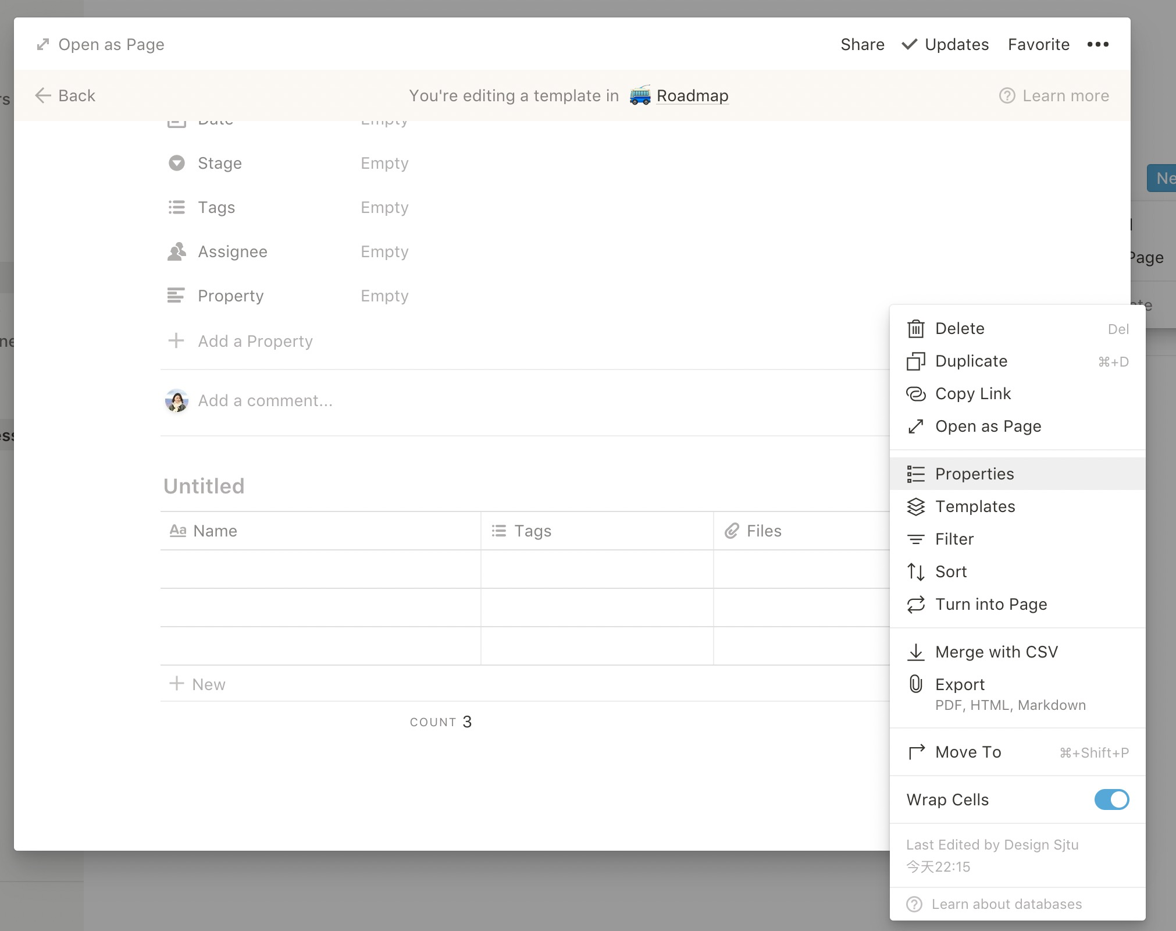Click the Copy Link chain icon

click(915, 394)
